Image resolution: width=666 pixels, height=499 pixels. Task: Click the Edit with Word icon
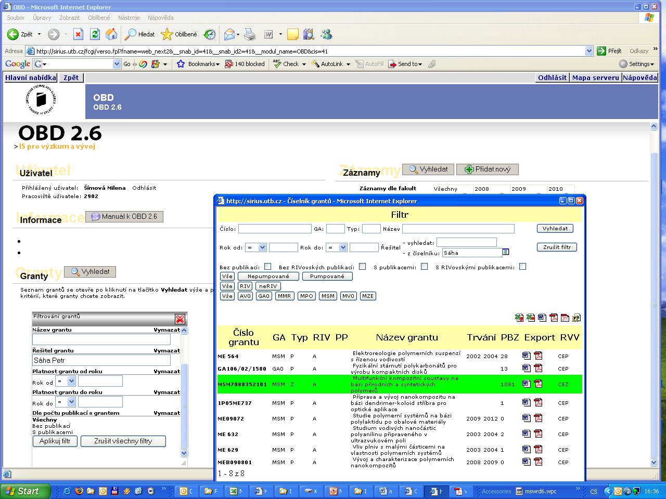tap(268, 34)
